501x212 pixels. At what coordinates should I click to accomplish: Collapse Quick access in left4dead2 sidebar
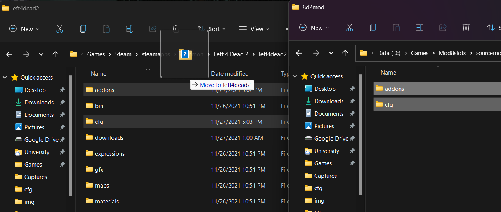5,77
